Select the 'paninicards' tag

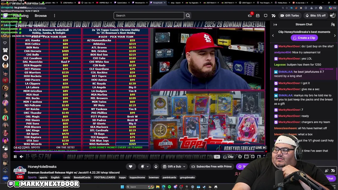169,178
